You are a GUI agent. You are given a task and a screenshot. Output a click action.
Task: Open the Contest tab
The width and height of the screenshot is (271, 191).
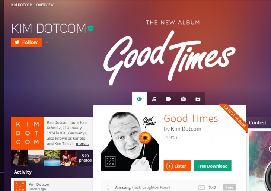(258, 123)
